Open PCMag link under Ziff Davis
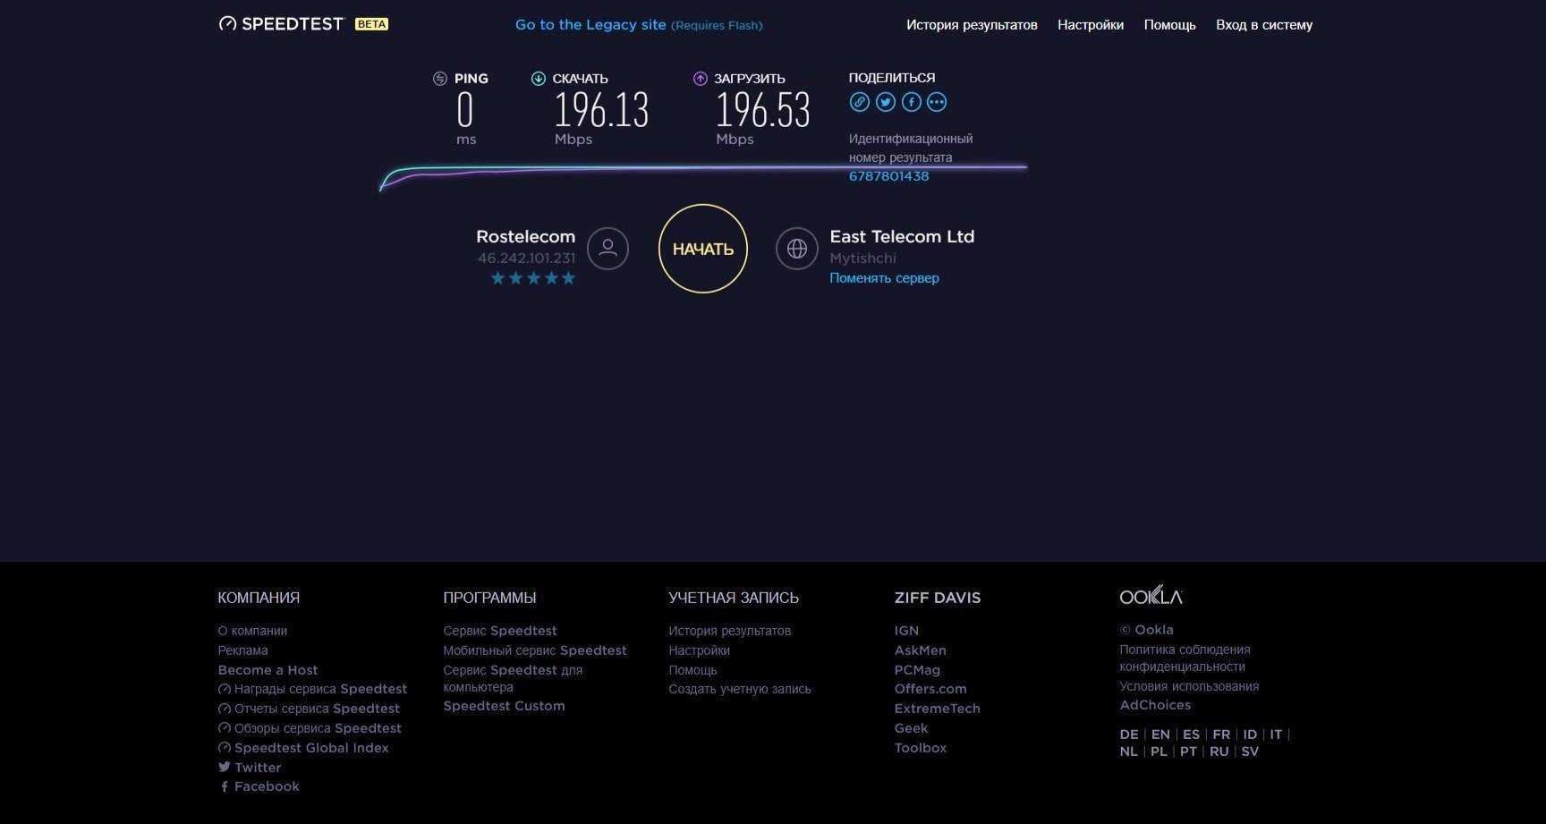1546x824 pixels. [x=917, y=670]
